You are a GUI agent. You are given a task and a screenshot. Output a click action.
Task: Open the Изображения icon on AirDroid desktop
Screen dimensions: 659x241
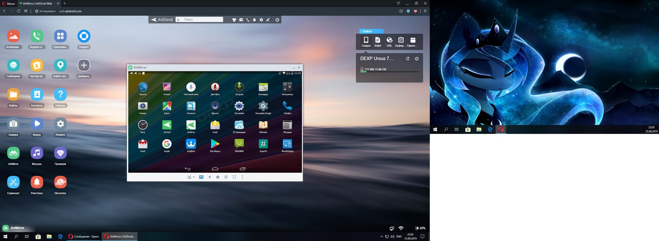(14, 36)
